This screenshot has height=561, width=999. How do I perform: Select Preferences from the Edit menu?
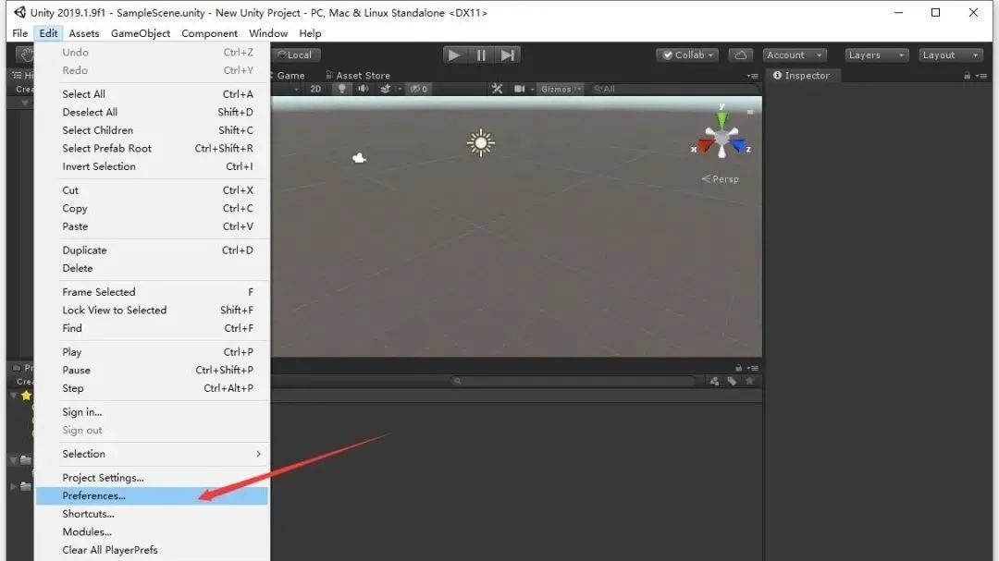(x=93, y=495)
